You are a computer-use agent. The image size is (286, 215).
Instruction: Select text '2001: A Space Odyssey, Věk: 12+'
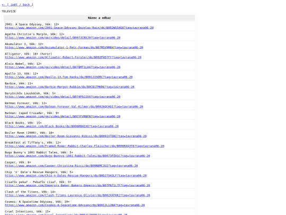32,24
